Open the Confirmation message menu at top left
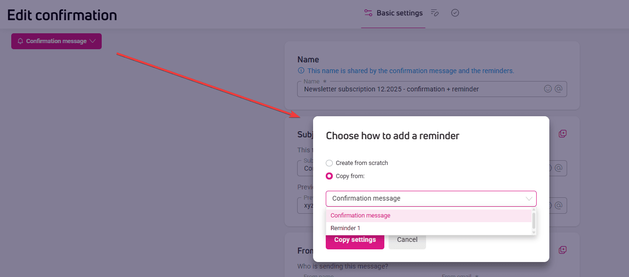The width and height of the screenshot is (629, 277). coord(56,41)
